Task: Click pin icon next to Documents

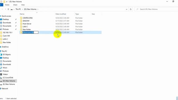Action: point(16,26)
